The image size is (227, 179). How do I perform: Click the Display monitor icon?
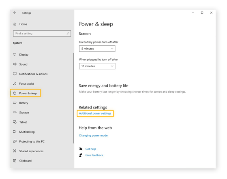tap(15, 54)
